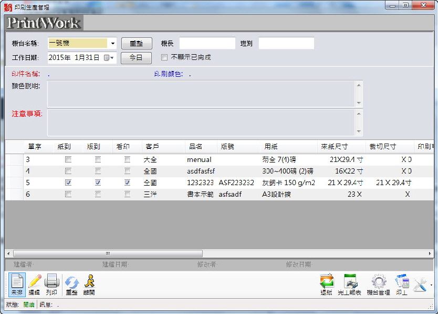Select cell '書本示範' in row 6
Image resolution: width=438 pixels, height=314 pixels.
200,194
